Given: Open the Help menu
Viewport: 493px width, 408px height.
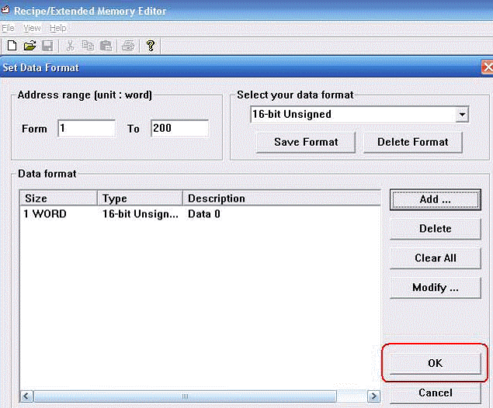Looking at the screenshot, I should click(58, 28).
